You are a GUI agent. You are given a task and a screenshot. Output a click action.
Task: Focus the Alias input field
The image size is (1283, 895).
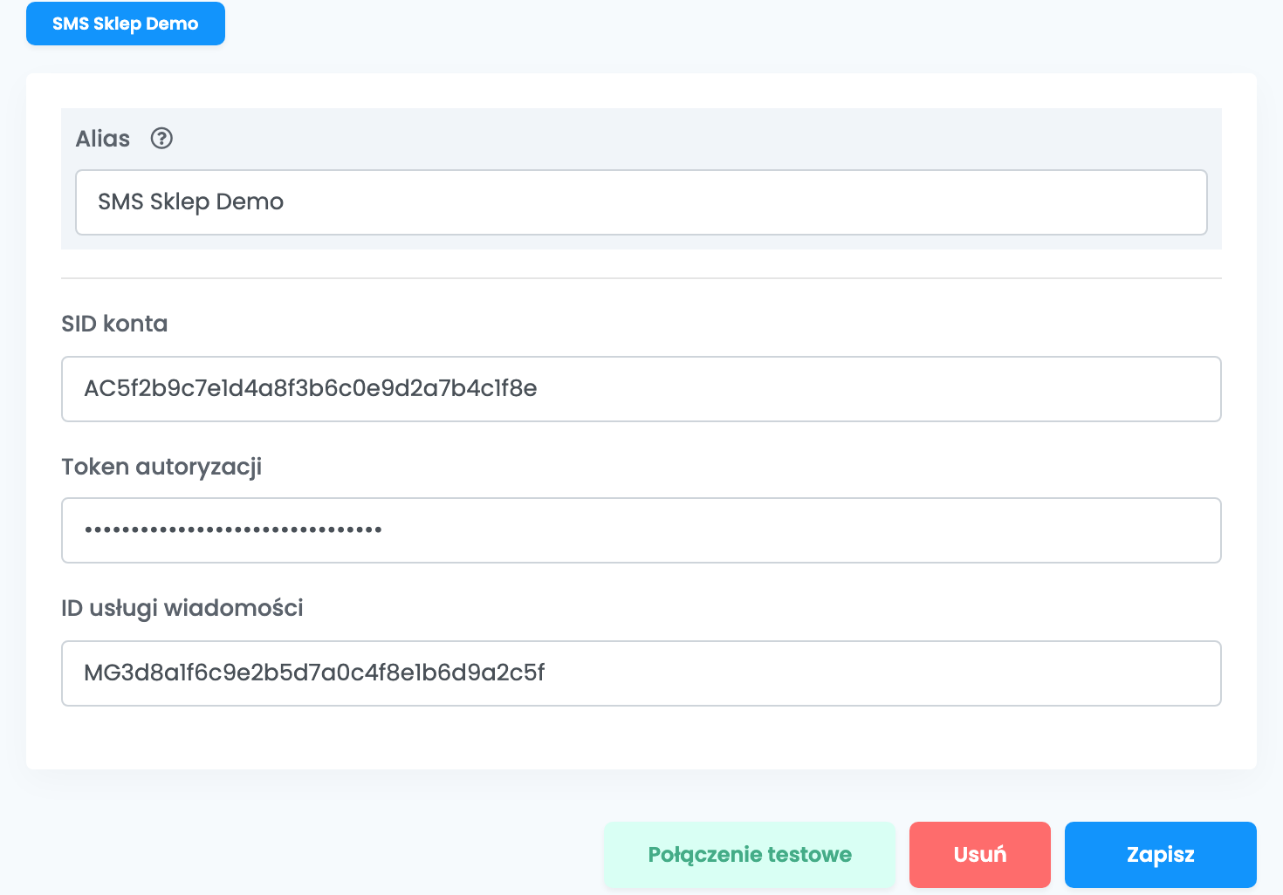(641, 202)
